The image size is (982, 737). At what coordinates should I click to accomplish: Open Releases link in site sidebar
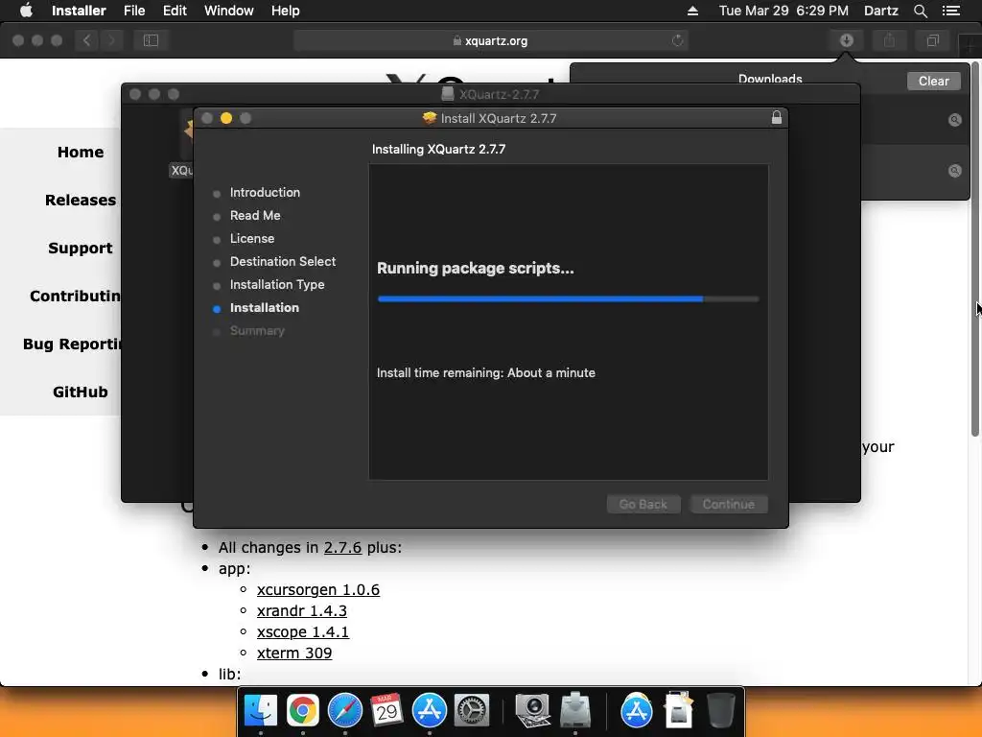click(x=81, y=200)
